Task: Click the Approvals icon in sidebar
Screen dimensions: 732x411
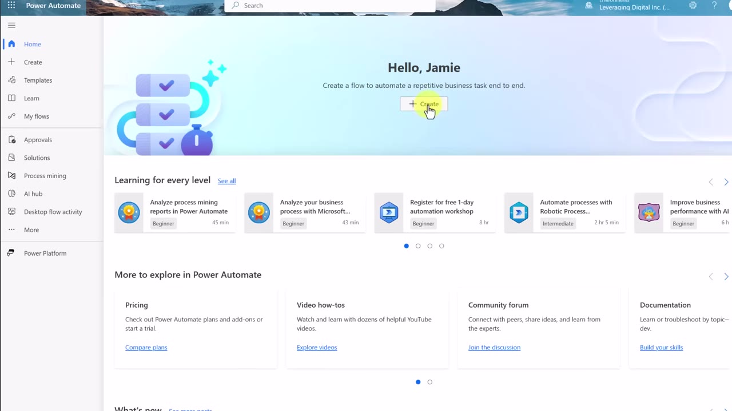Action: pos(11,139)
